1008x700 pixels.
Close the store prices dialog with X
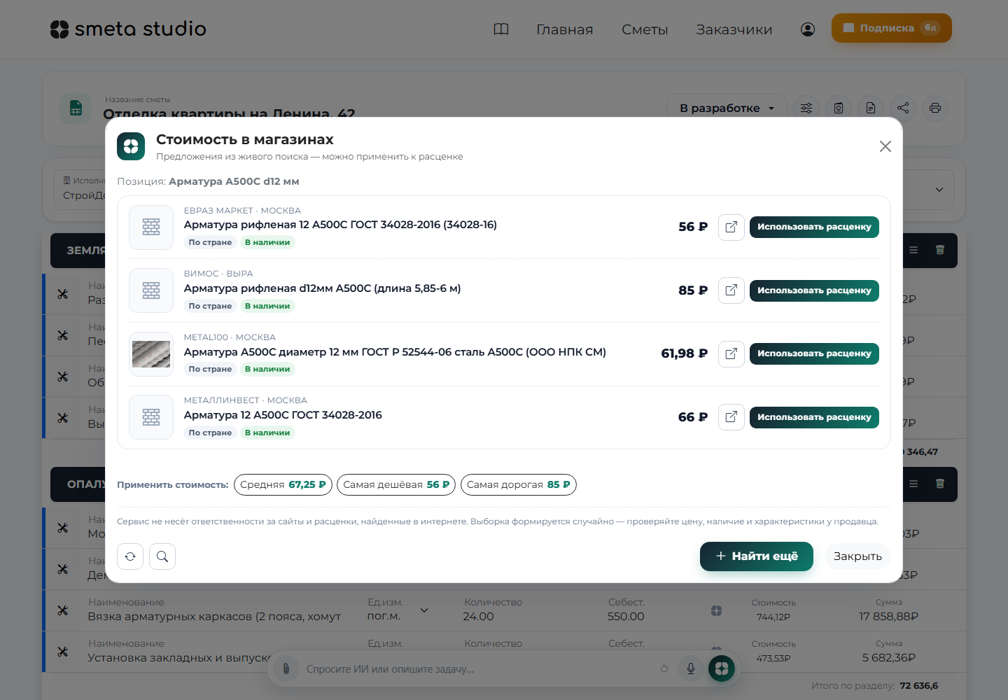point(885,146)
